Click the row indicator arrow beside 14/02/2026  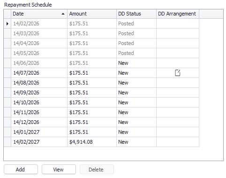8,23
